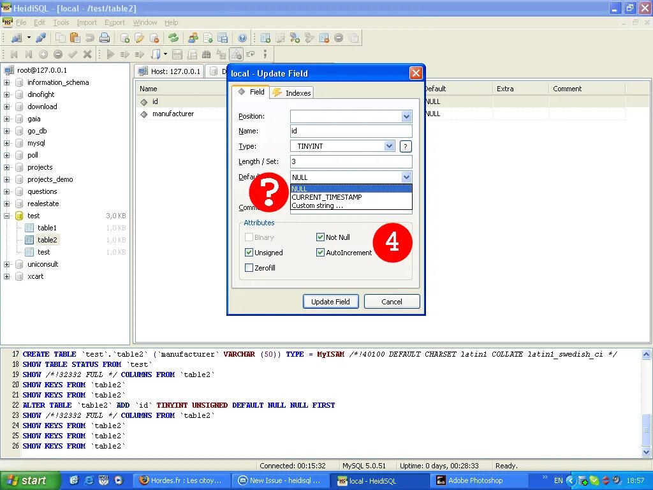The width and height of the screenshot is (653, 490).
Task: Open the Export menu
Action: [x=115, y=22]
